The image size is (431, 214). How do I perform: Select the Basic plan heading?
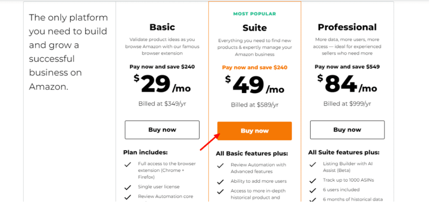pyautogui.click(x=162, y=27)
